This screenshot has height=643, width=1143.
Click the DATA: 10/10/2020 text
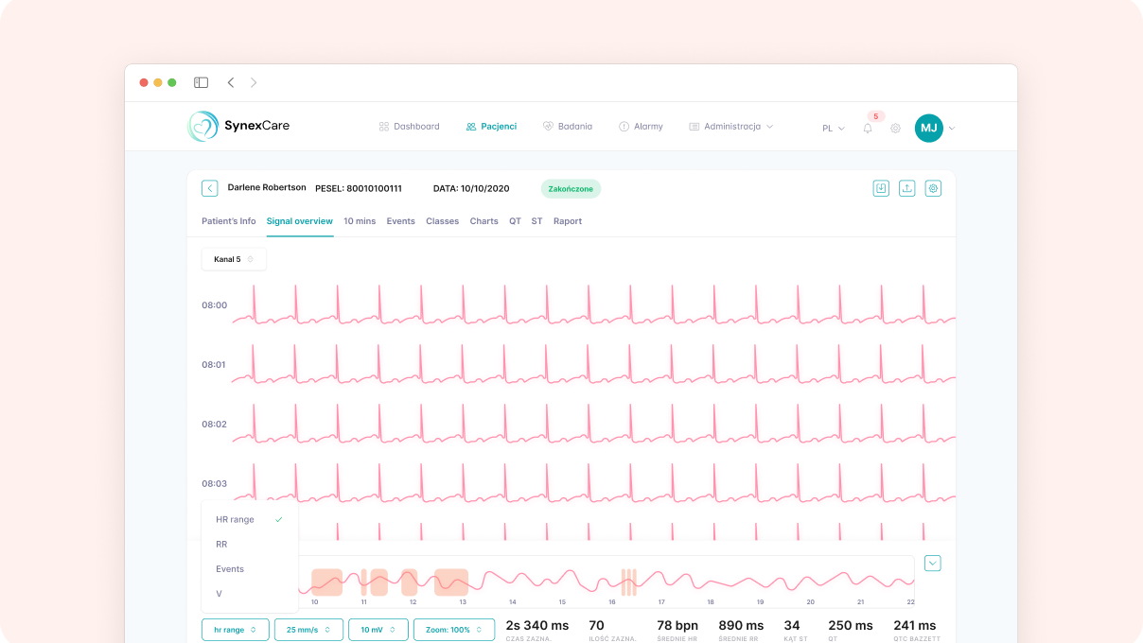(471, 189)
